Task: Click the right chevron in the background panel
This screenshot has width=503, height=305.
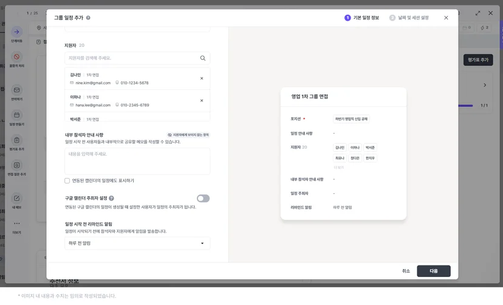Action: tap(485, 85)
